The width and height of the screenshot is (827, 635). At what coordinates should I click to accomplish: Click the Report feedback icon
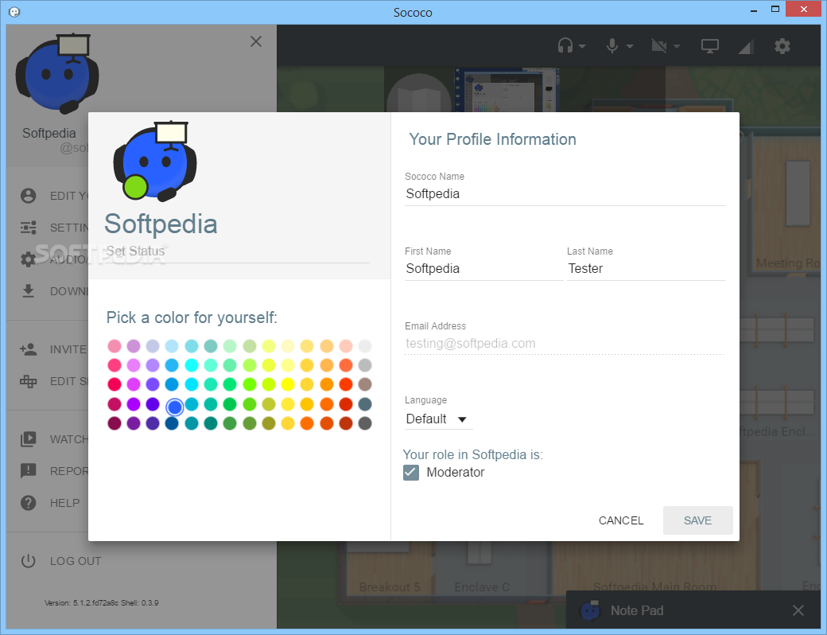[x=28, y=471]
